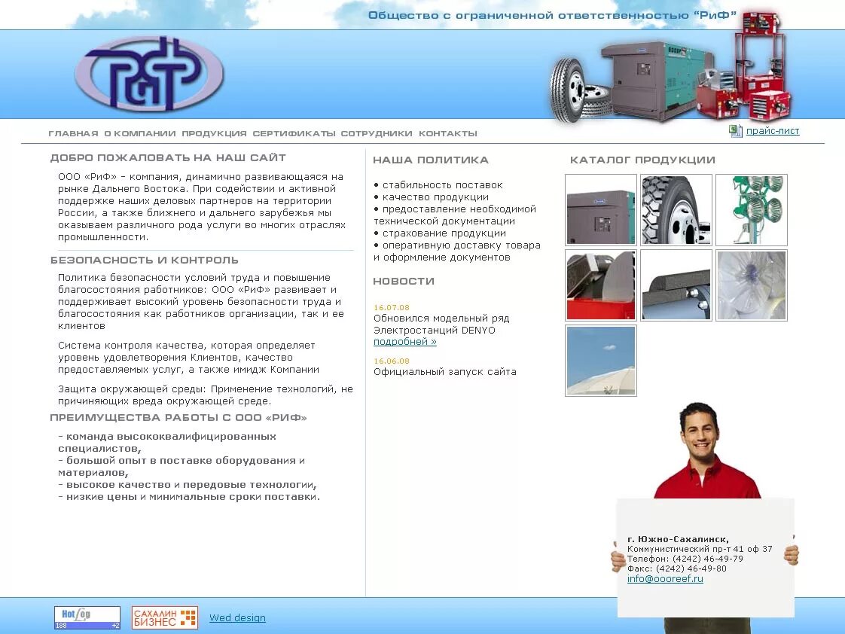Open the sky and dome catalog thumbnail
The height and width of the screenshot is (634, 845).
tap(601, 361)
